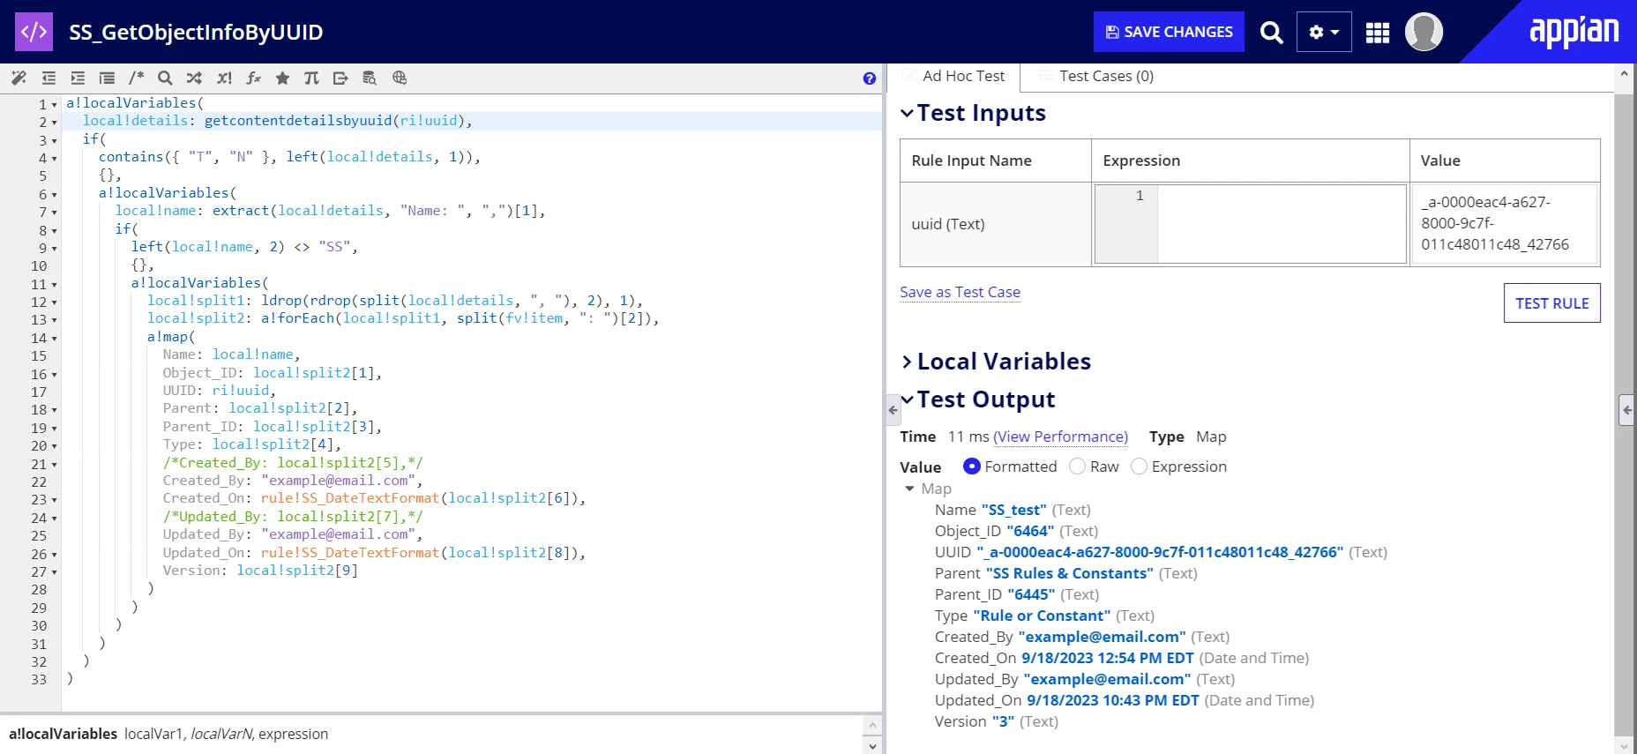
Task: Click the Created_On 9/18/2023 12:54 PM value
Action: (x=1107, y=658)
